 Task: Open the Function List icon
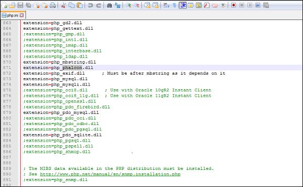pos(207,6)
